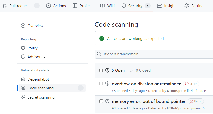
Task: Click the Settings gear icon
Action: pos(187,6)
